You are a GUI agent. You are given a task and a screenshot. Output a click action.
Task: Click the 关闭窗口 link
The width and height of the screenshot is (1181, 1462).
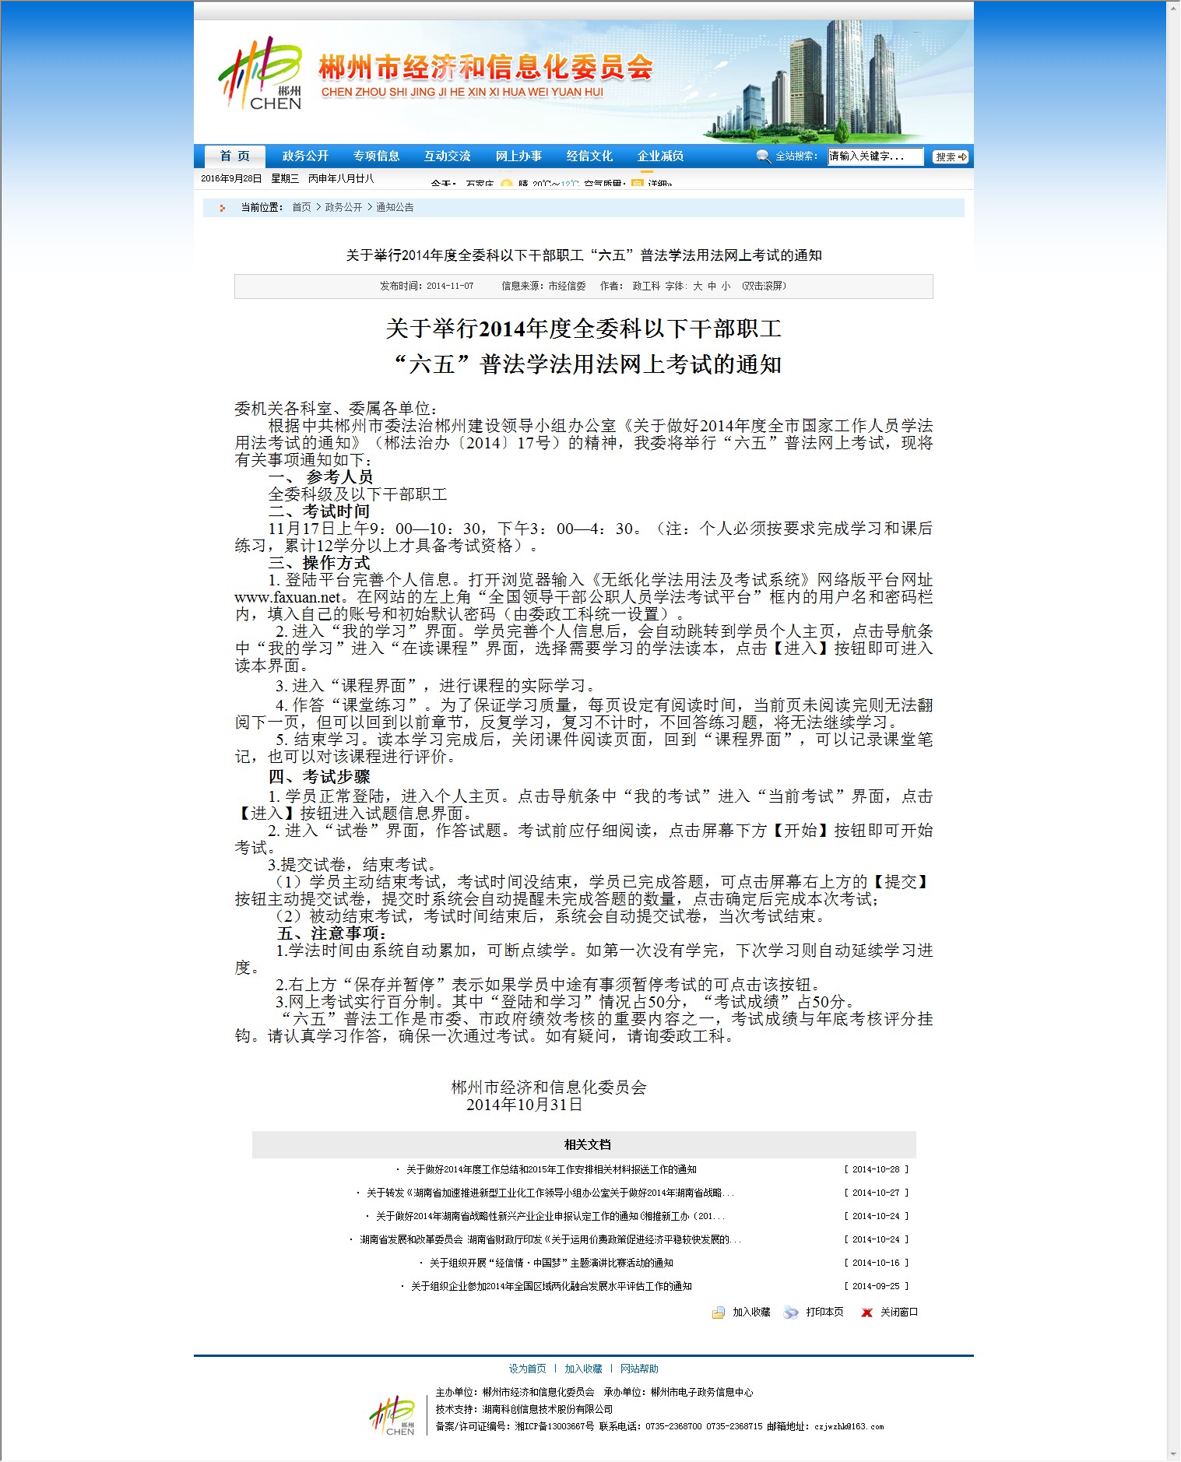pyautogui.click(x=899, y=1313)
